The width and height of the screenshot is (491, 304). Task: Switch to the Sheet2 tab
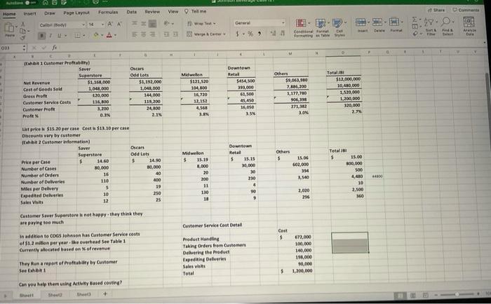click(55, 295)
